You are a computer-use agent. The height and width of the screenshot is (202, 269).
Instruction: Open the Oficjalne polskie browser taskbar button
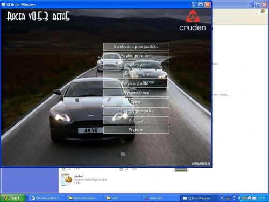point(47,198)
